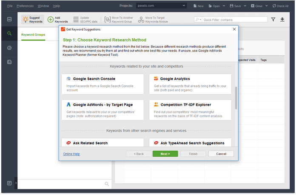This screenshot has height=195, width=296.
Task: Click the Suggest Keywords lightbulb button
Action: [33, 20]
